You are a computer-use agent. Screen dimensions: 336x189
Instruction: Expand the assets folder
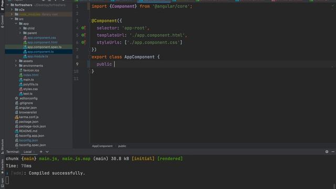pyautogui.click(x=16, y=61)
